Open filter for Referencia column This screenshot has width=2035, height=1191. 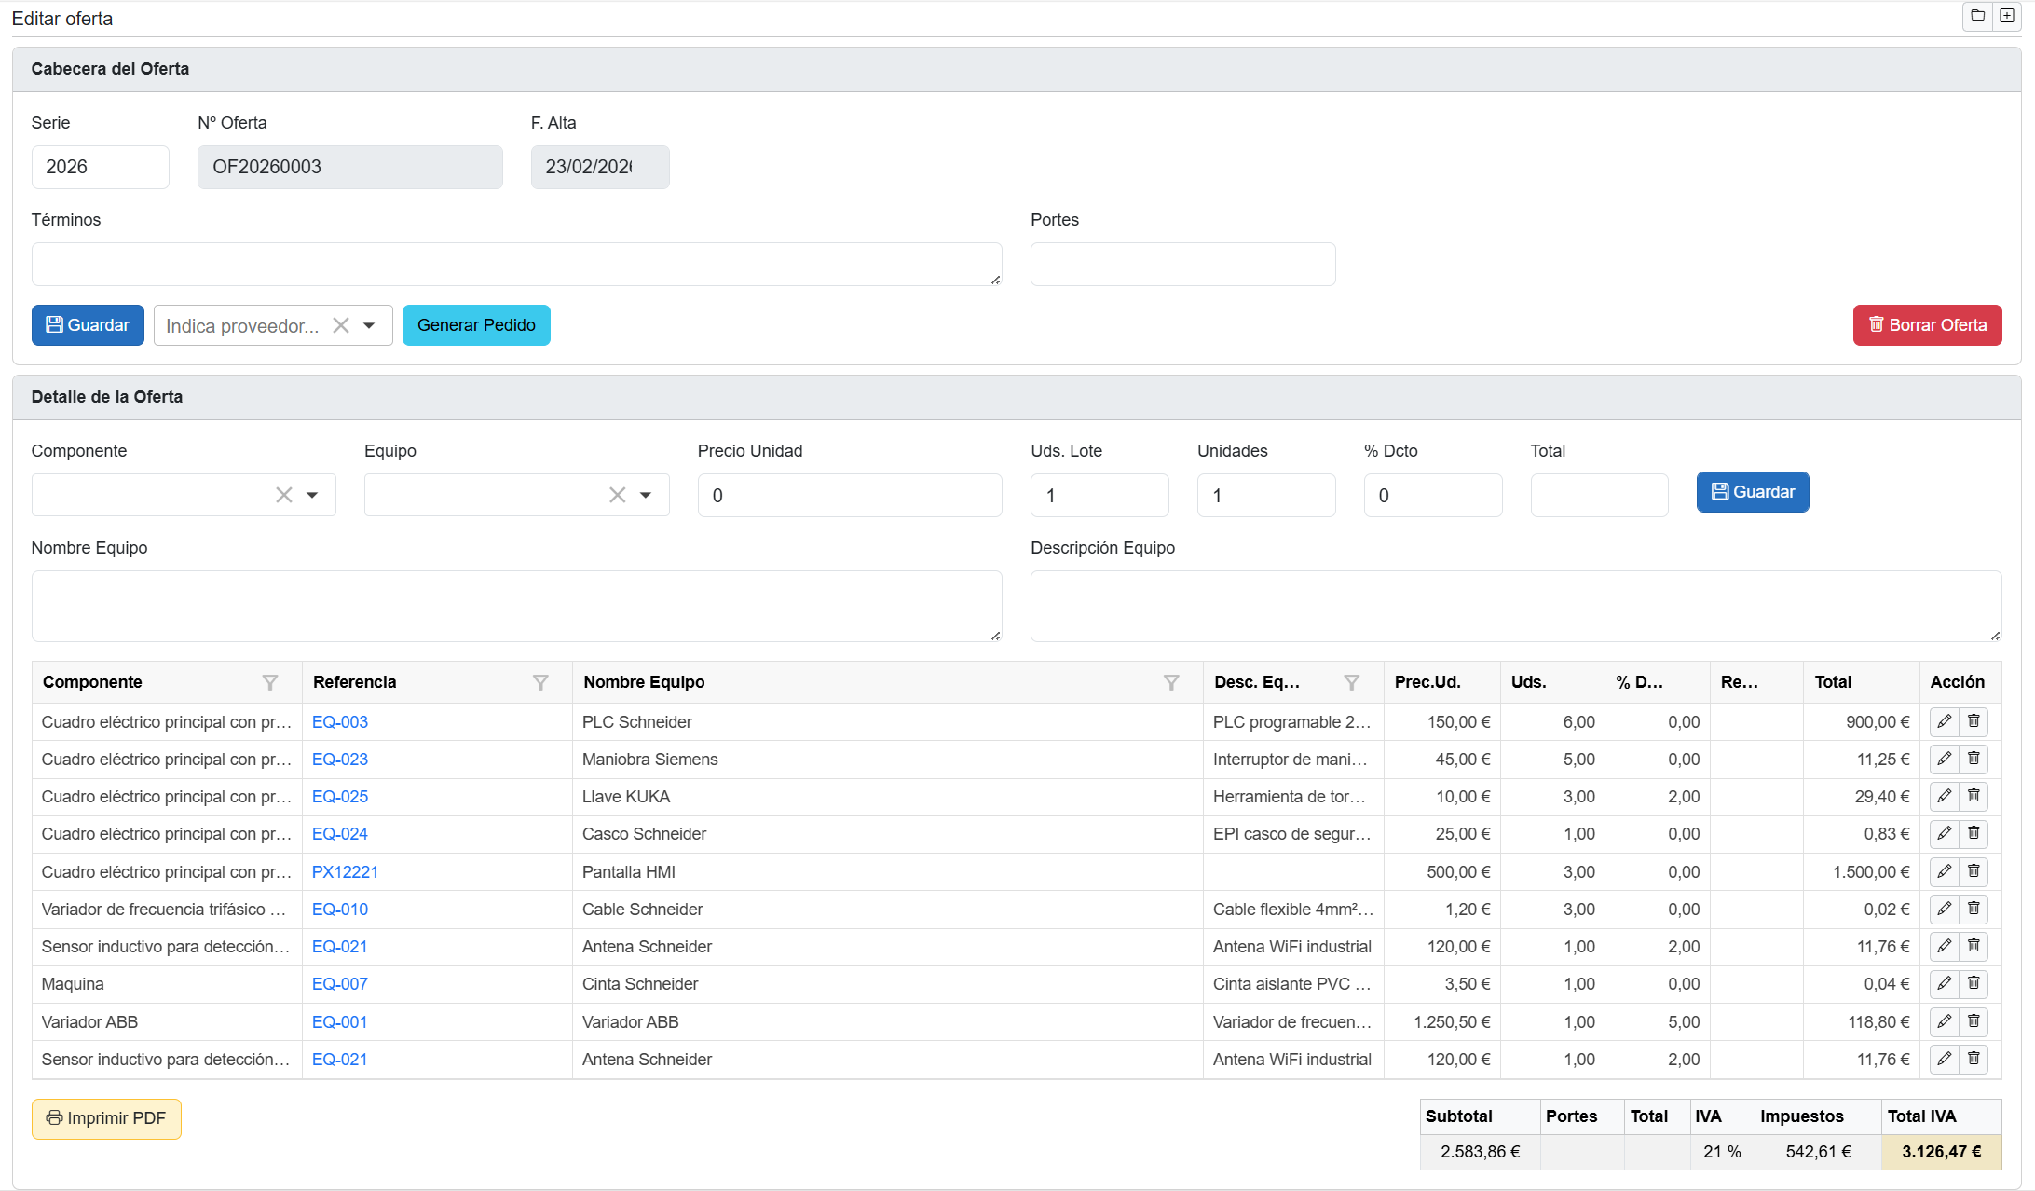click(540, 682)
